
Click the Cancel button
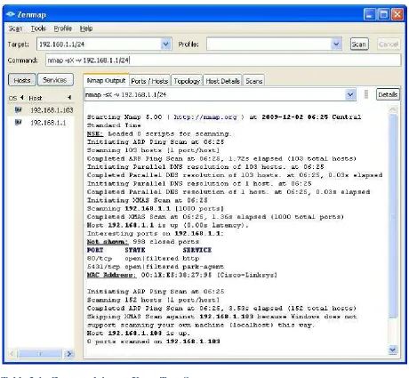(x=389, y=44)
